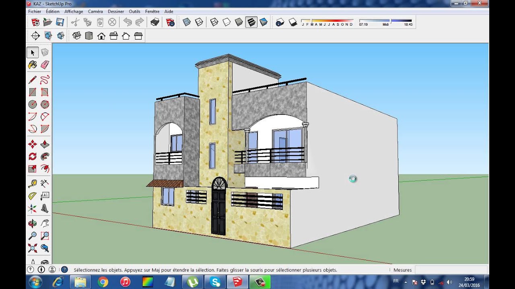Choose the Offset tool
The image size is (515, 289).
tap(45, 169)
